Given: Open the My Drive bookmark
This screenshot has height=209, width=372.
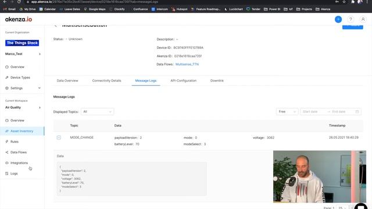Looking at the screenshot, I should [27, 9].
